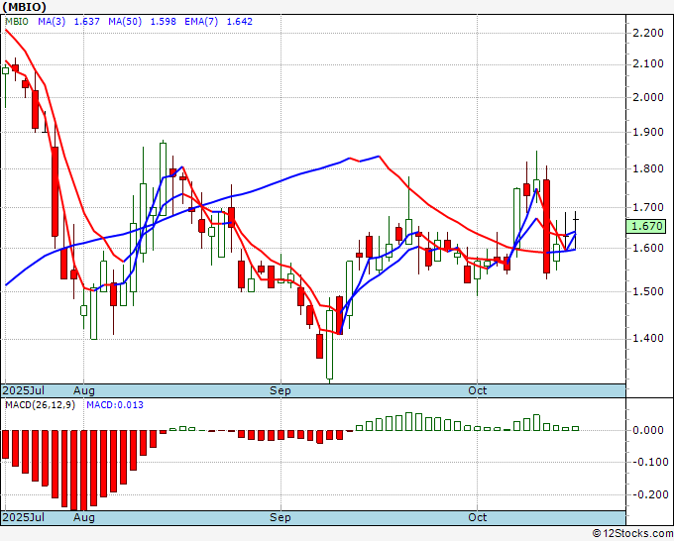The image size is (674, 541).
Task: Click the MACD:0.013 value text
Action: (115, 405)
